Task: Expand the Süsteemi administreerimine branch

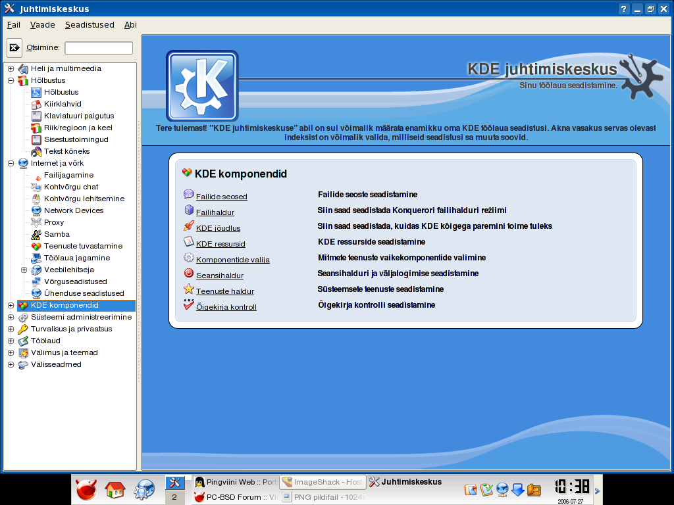Action: (11, 318)
